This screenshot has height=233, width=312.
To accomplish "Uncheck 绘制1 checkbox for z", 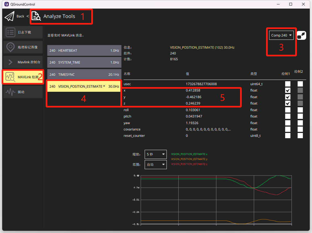I will tap(288, 103).
